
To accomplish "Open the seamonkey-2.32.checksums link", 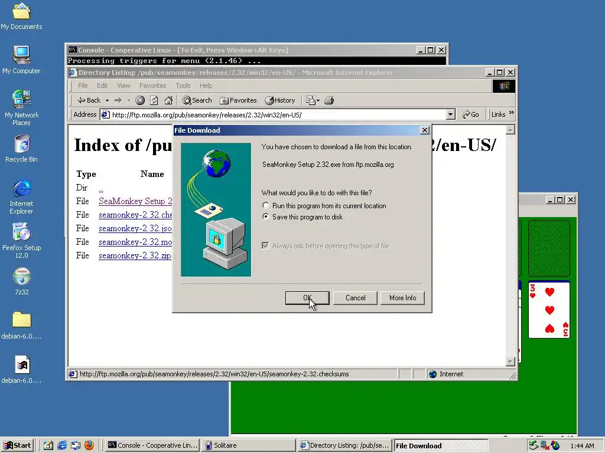I will [x=135, y=215].
